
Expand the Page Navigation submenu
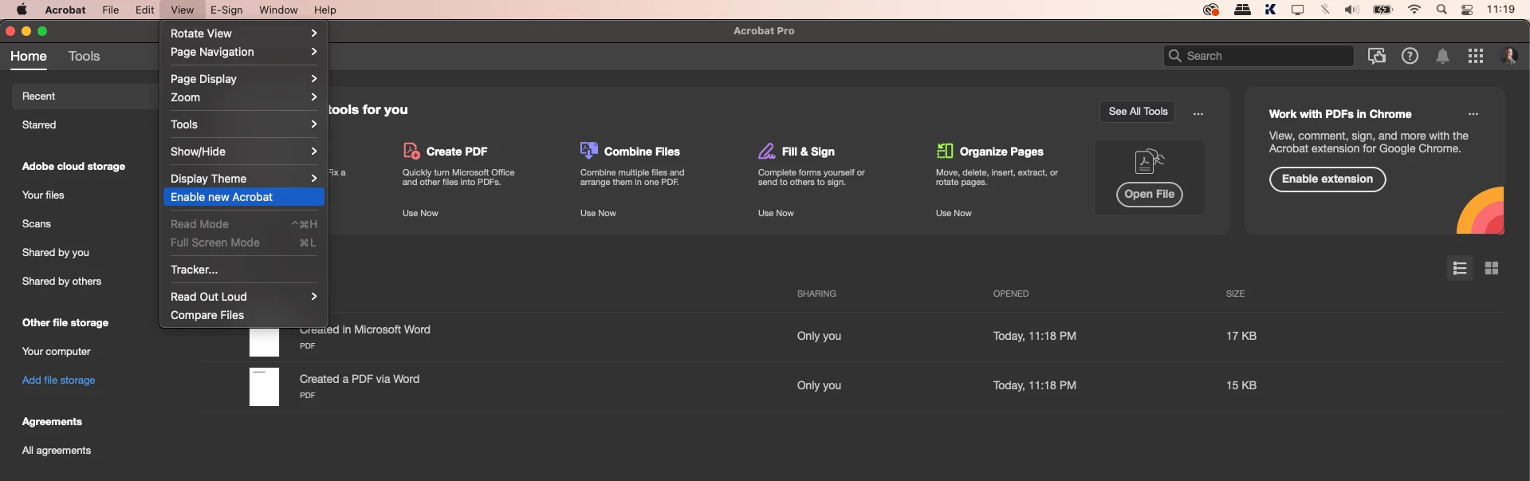point(244,52)
